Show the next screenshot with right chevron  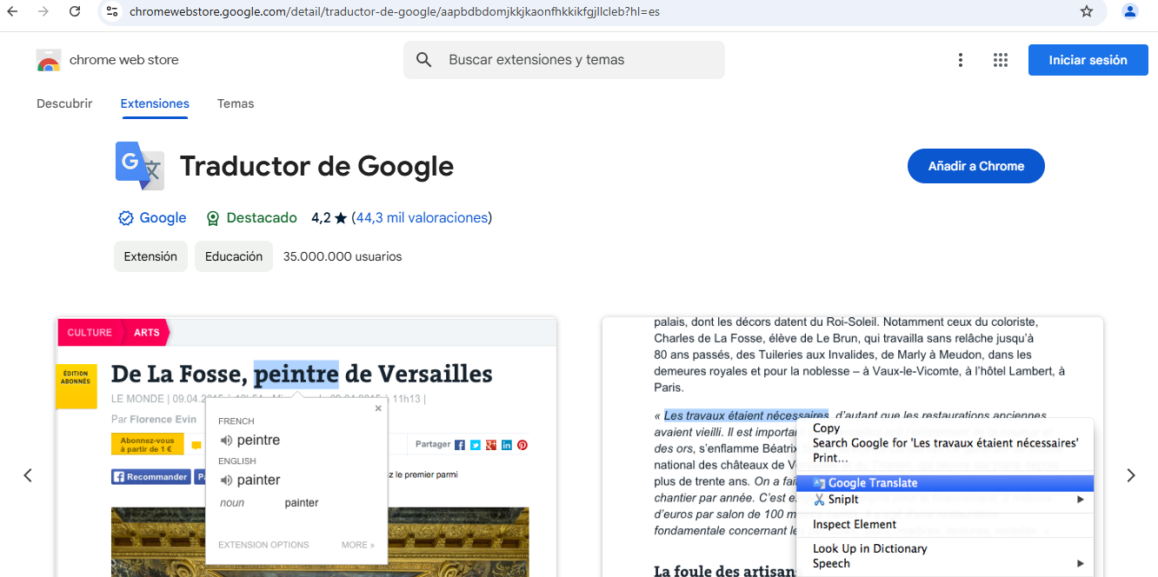pyautogui.click(x=1130, y=474)
